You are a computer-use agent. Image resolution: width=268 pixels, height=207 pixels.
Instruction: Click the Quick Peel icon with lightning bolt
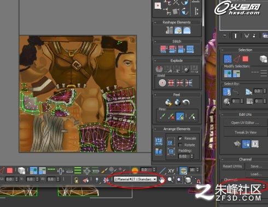coord(168,103)
